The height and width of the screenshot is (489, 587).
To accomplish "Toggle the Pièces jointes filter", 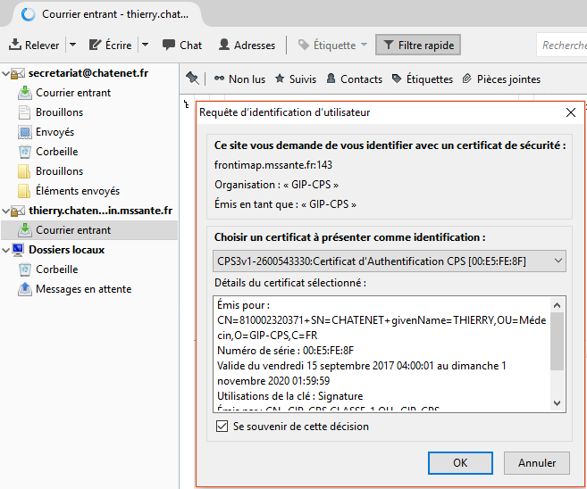I will (x=501, y=79).
